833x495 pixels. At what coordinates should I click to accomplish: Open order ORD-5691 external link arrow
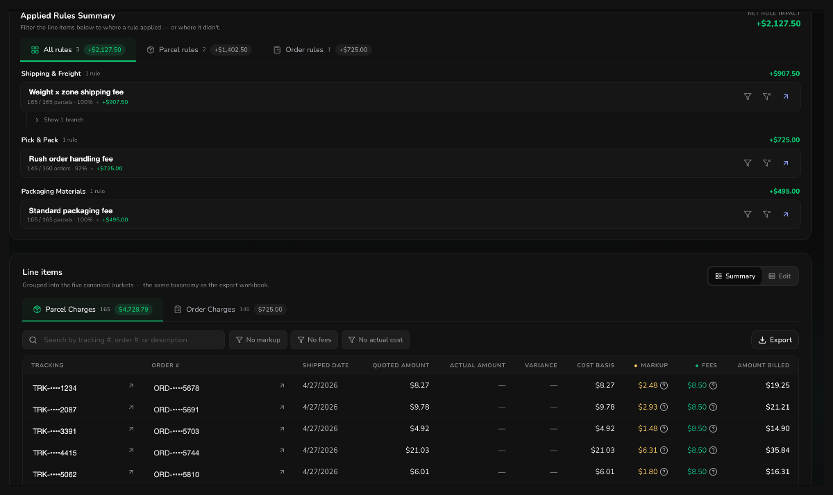282,407
